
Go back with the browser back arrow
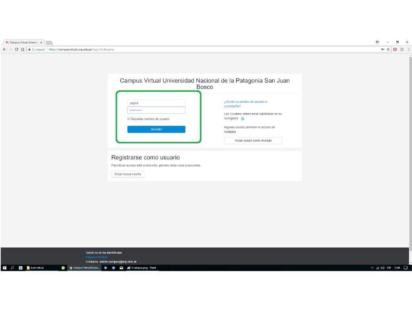(4, 49)
